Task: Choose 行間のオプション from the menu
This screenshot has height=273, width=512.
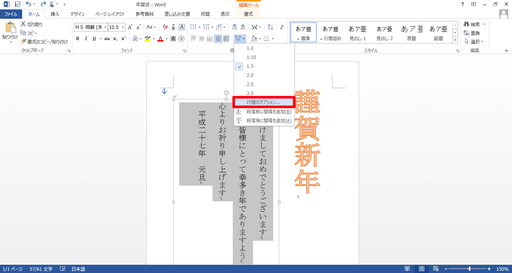Action: pyautogui.click(x=263, y=102)
